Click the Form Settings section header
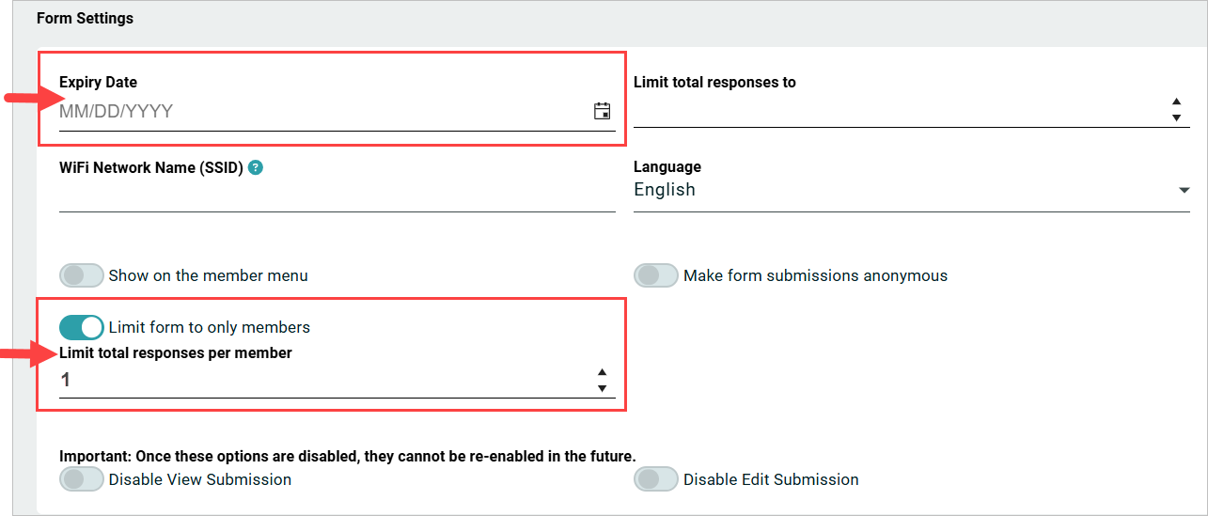Viewport: 1208px width, 516px height. click(86, 19)
